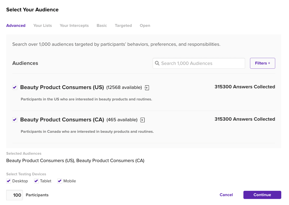Screen dimensions: 289x205
Task: Open details icon for Beauty Product Consumers (US)
Action: 147,88
